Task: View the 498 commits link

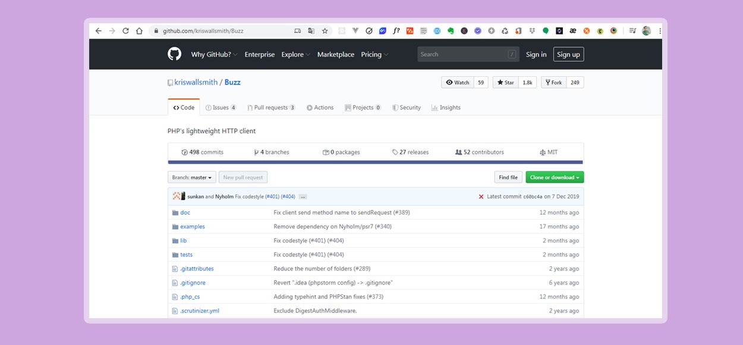Action: pos(203,152)
